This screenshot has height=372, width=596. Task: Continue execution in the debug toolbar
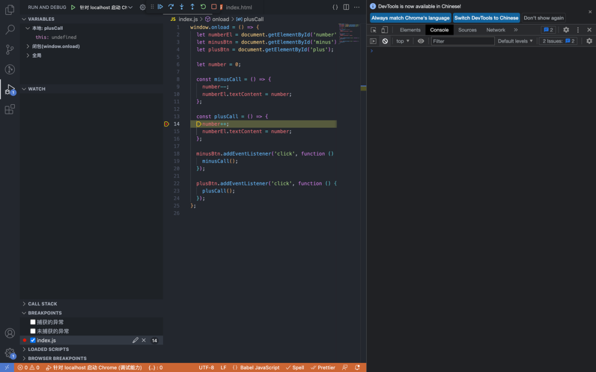(161, 7)
